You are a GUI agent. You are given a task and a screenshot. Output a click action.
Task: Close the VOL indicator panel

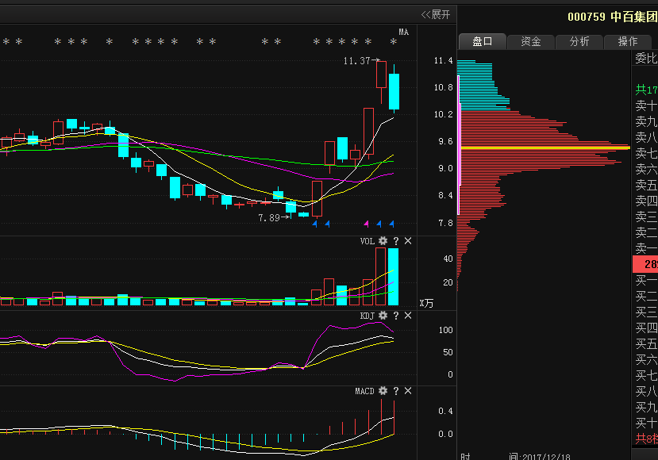[x=408, y=241]
